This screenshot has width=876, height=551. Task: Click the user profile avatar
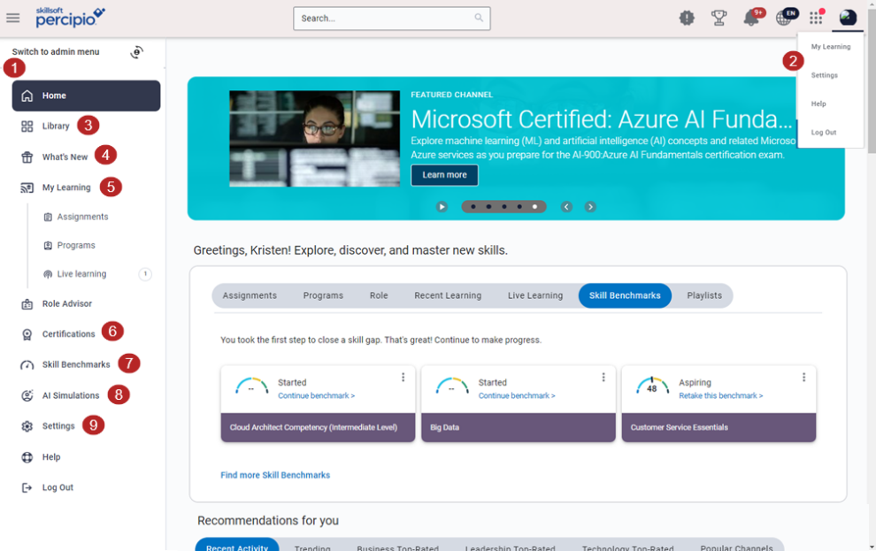848,18
